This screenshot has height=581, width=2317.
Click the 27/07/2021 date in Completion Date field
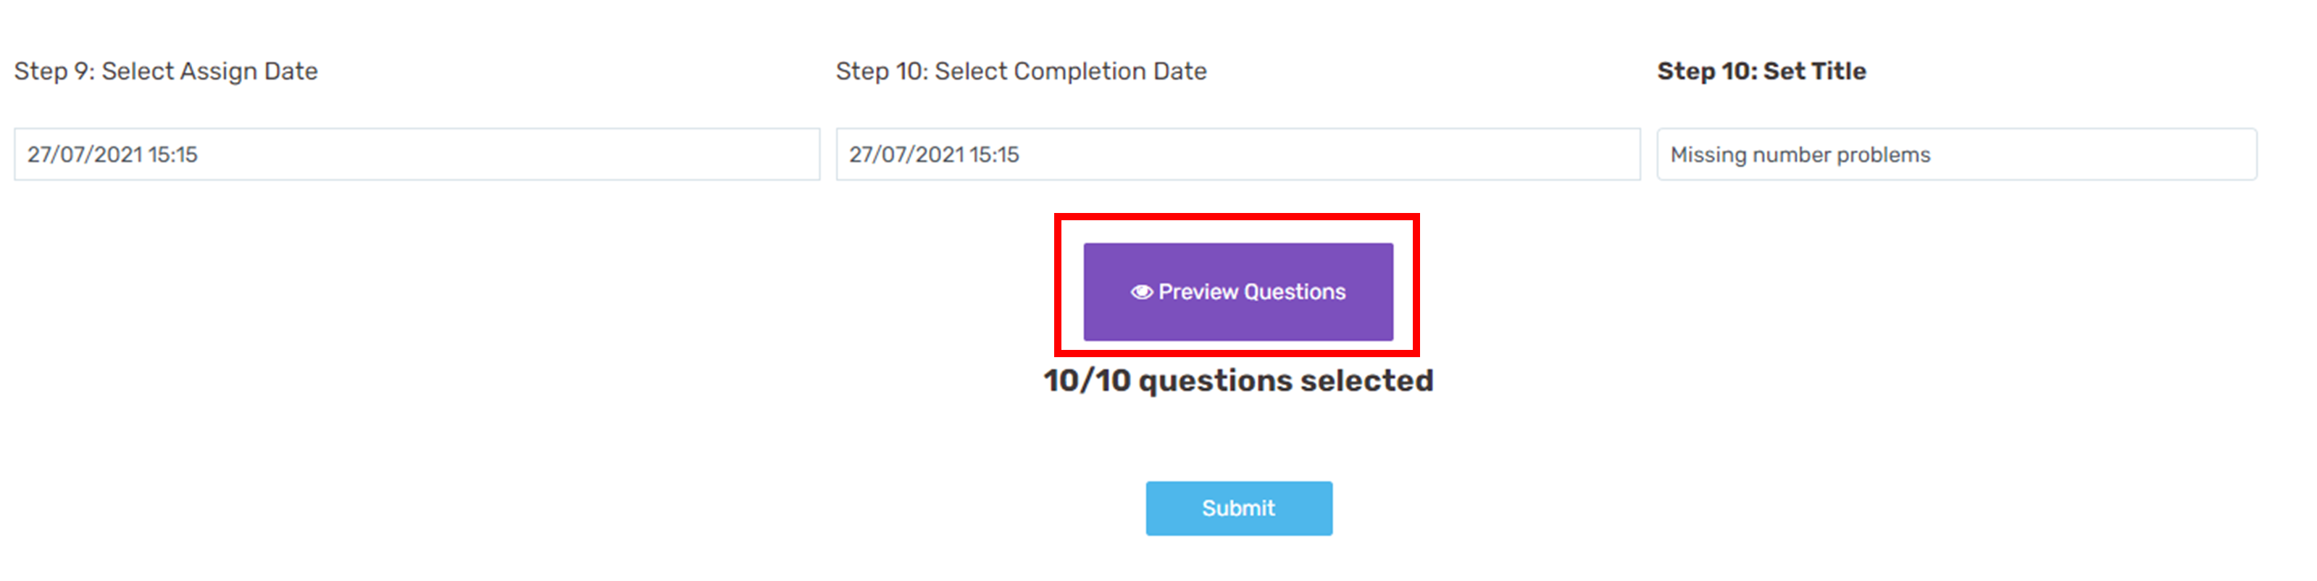tap(906, 155)
